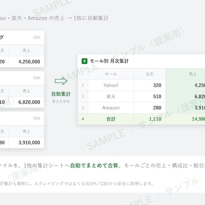Click the CSV label above 6,820,000
This screenshot has width=205, height=205.
[37, 78]
